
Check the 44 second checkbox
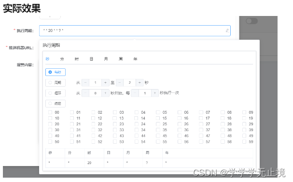pos(137,136)
